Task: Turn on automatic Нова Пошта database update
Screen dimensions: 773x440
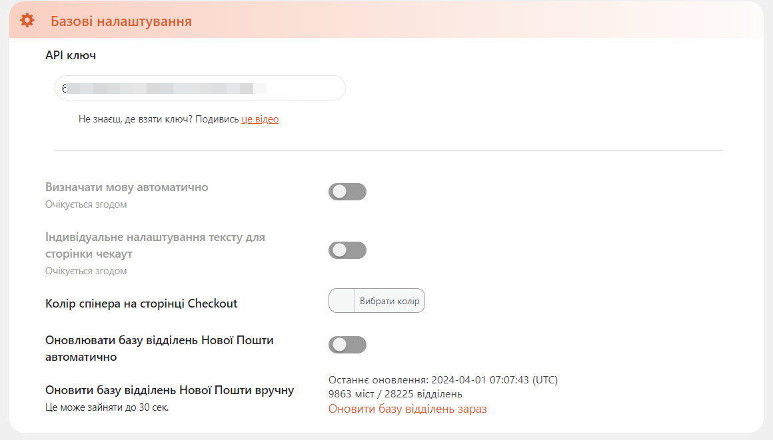Action: point(348,345)
